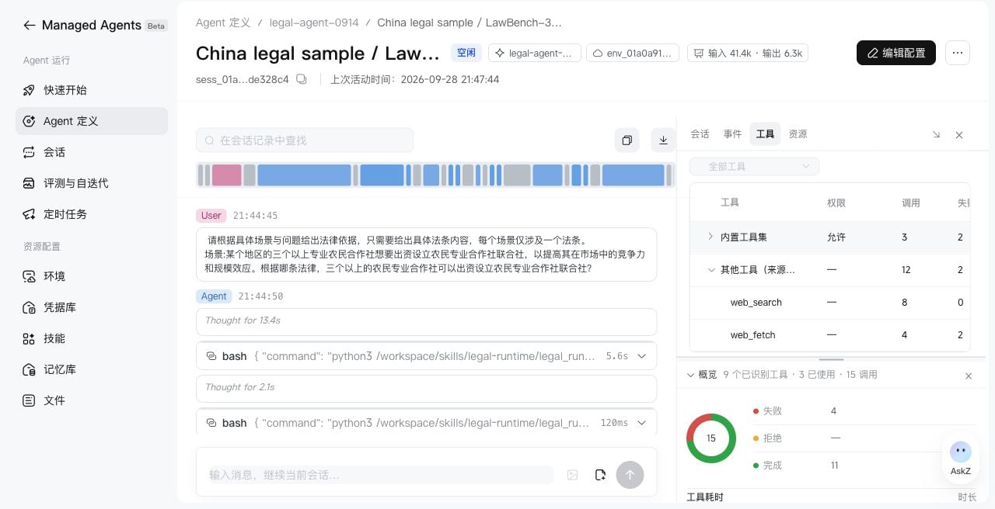Click the 拒绝 legend row
The height and width of the screenshot is (509, 995).
coord(863,438)
